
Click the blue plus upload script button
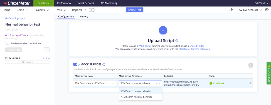point(163,30)
